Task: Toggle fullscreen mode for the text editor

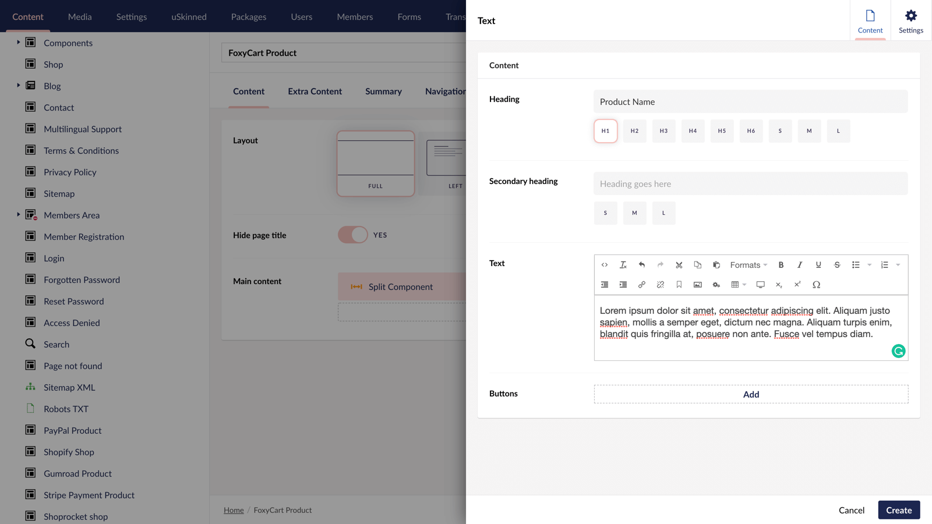Action: pyautogui.click(x=760, y=285)
